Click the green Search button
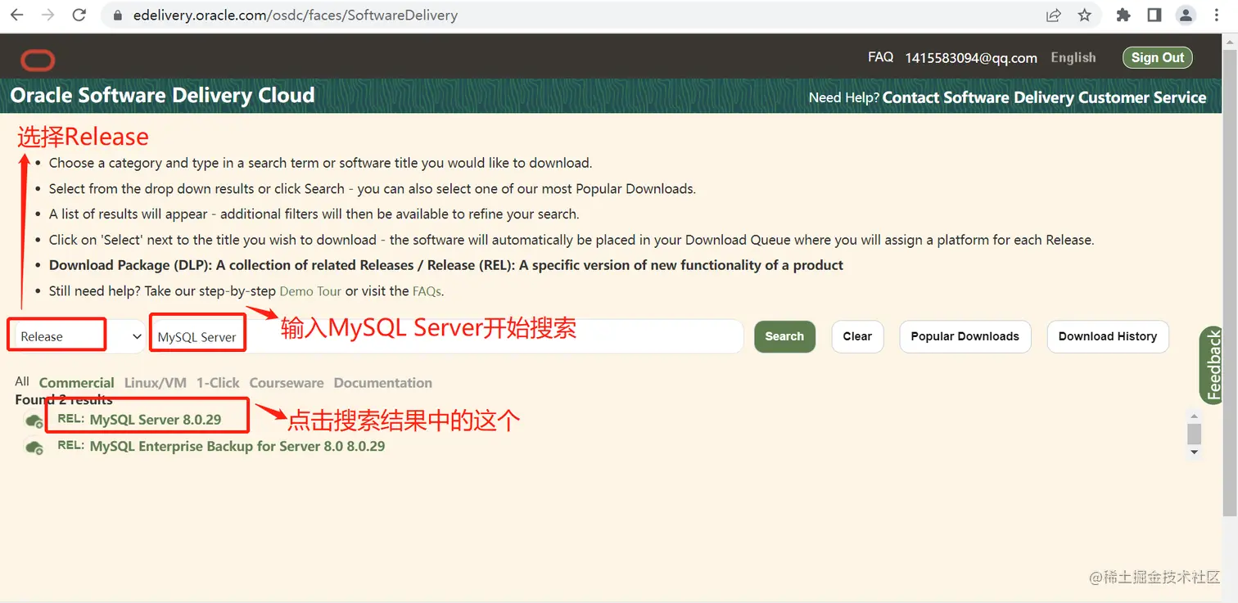The image size is (1238, 603). click(x=784, y=336)
